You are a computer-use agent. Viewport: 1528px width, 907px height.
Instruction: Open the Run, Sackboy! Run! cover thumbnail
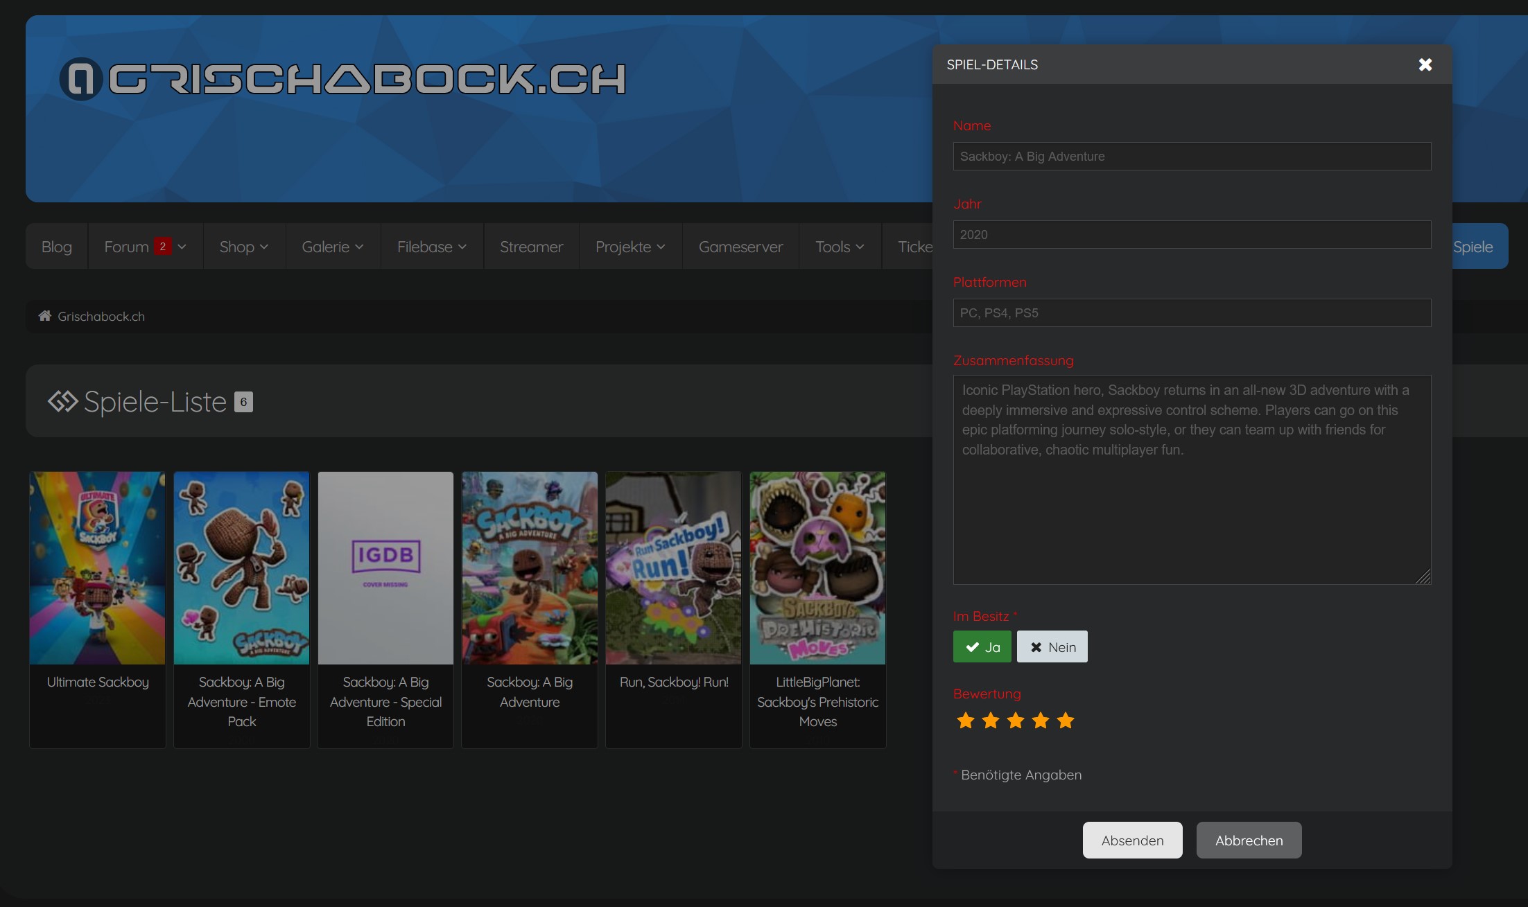pos(673,567)
